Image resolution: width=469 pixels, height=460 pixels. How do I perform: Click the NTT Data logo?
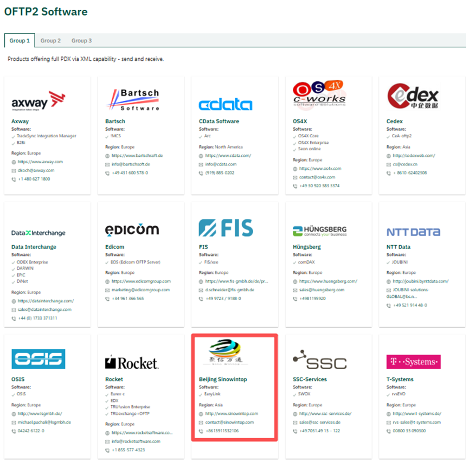[x=413, y=232]
